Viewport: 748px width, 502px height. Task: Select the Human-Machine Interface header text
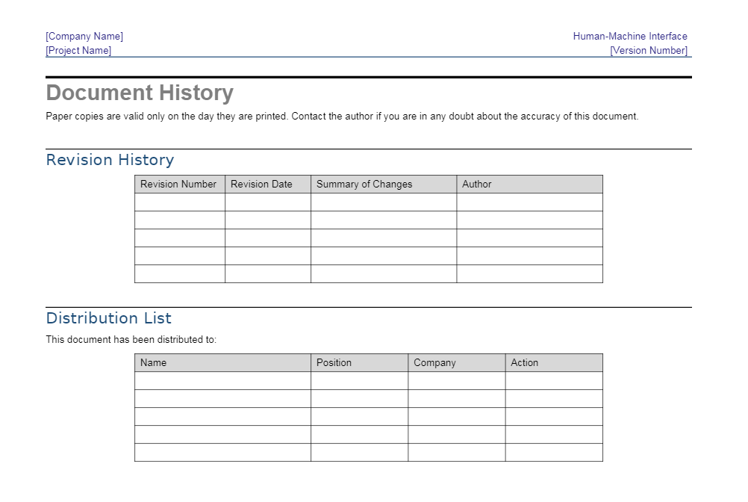click(630, 35)
